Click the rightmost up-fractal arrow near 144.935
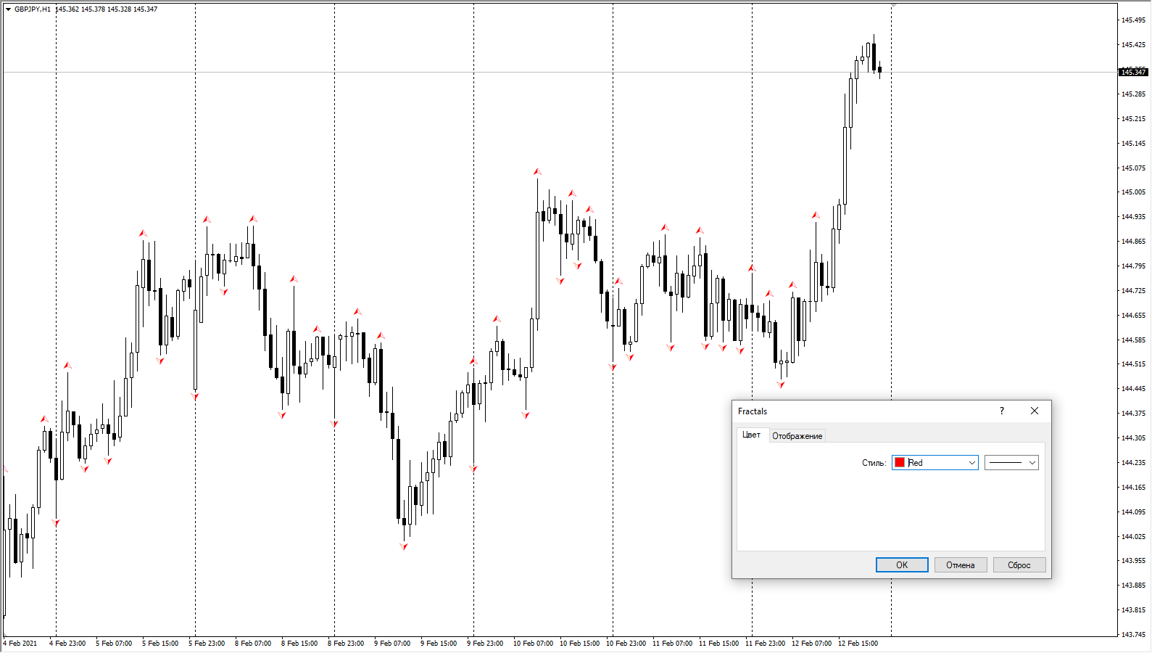Image resolution: width=1152 pixels, height=653 pixels. tap(816, 215)
